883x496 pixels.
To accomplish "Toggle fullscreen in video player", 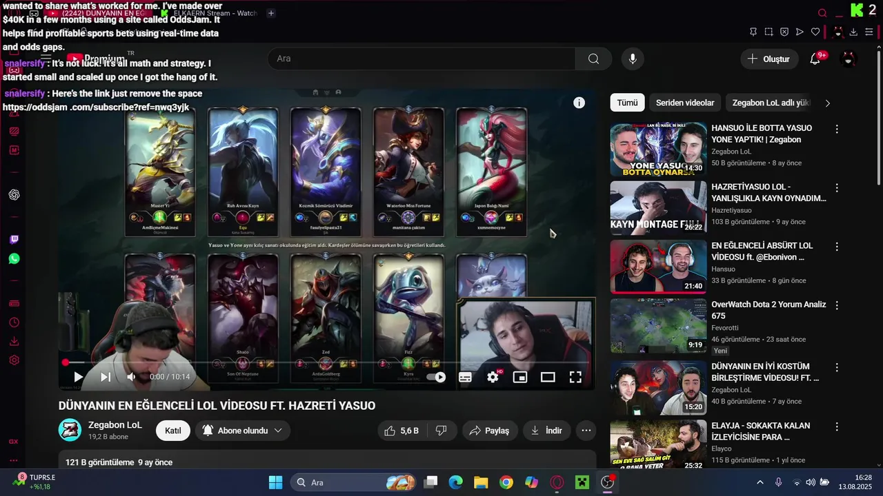I will pos(575,377).
